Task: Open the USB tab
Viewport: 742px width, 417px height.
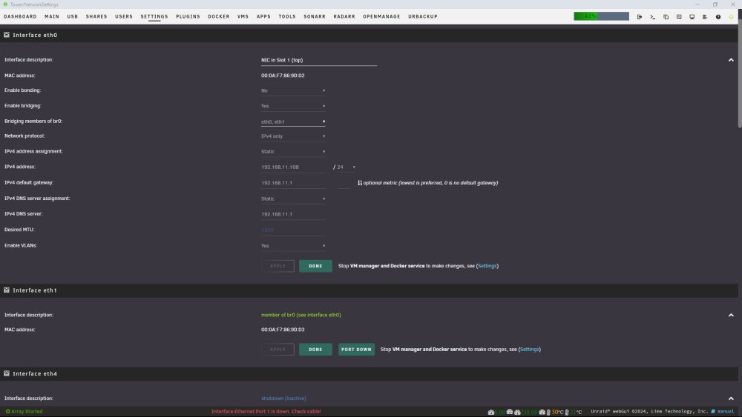Action: click(x=73, y=16)
